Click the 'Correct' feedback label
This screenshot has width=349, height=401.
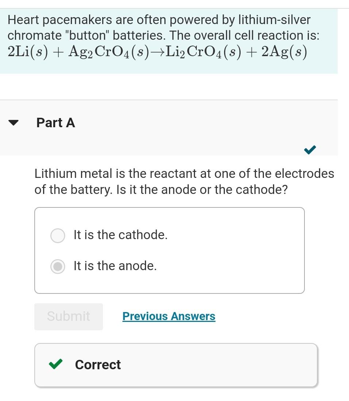[98, 365]
